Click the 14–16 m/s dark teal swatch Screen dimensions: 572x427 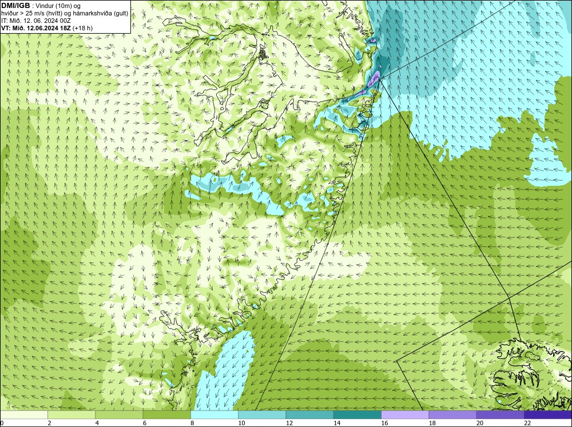coord(357,415)
